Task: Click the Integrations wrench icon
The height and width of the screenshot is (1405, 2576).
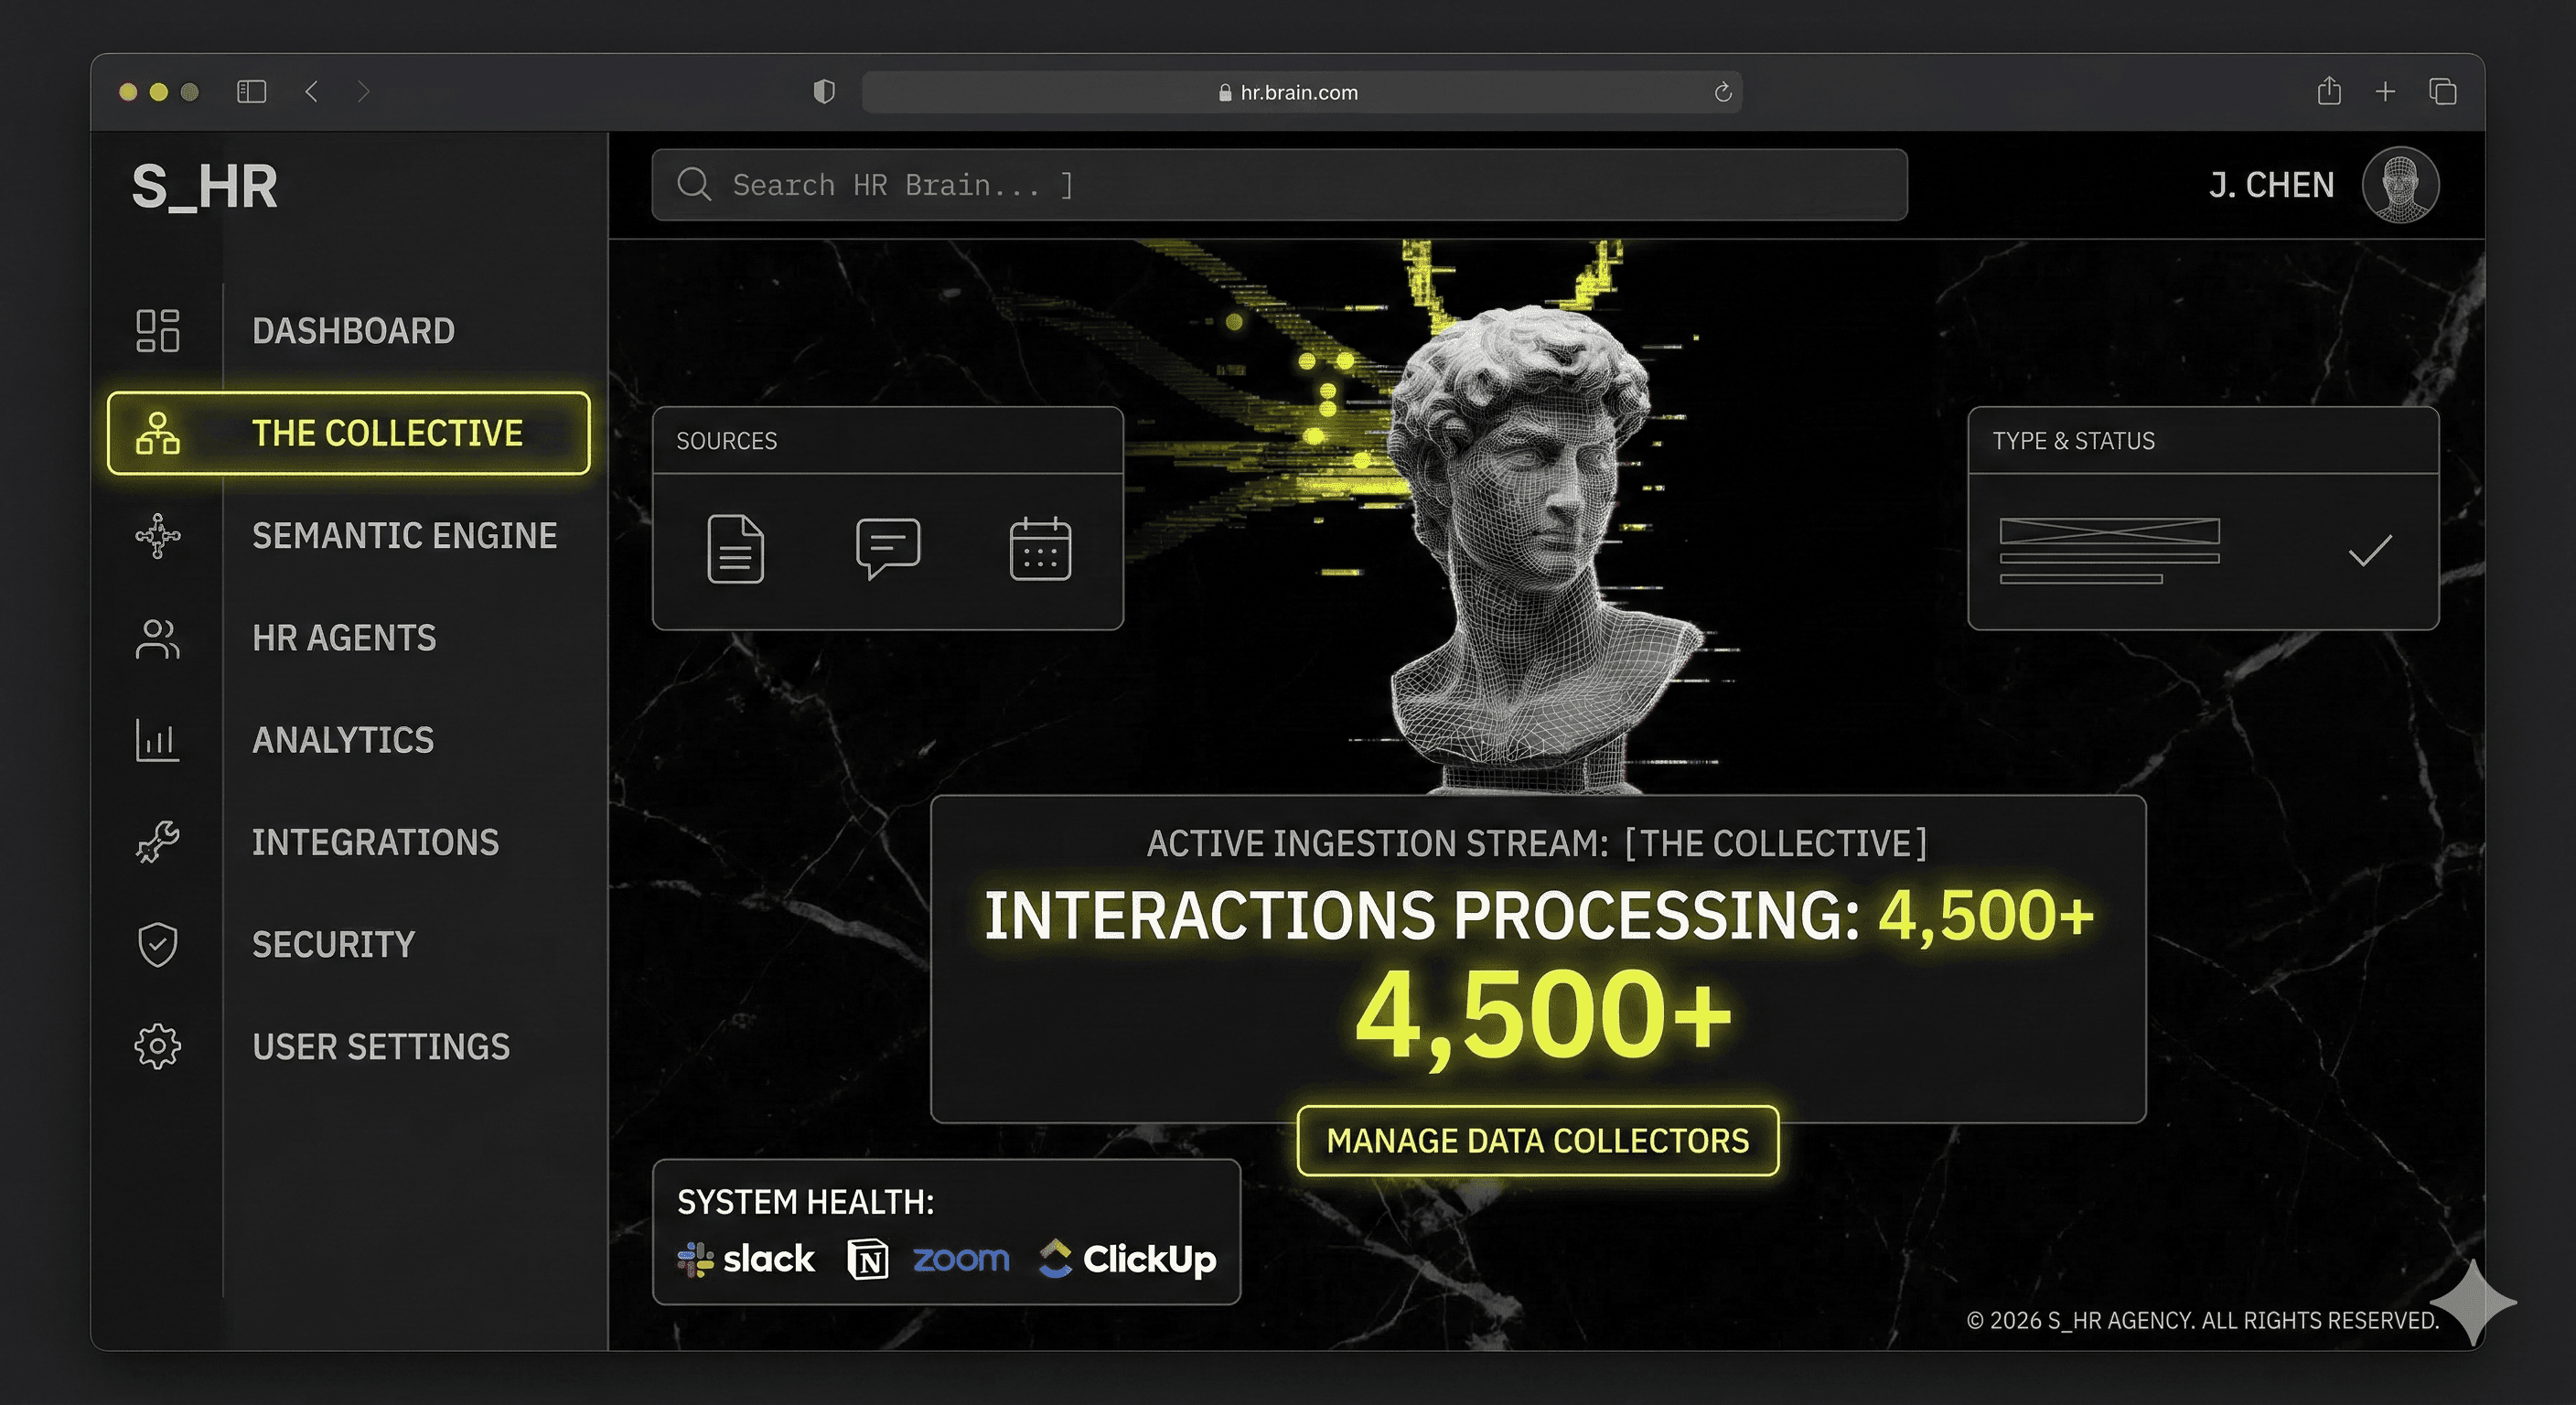Action: point(158,842)
